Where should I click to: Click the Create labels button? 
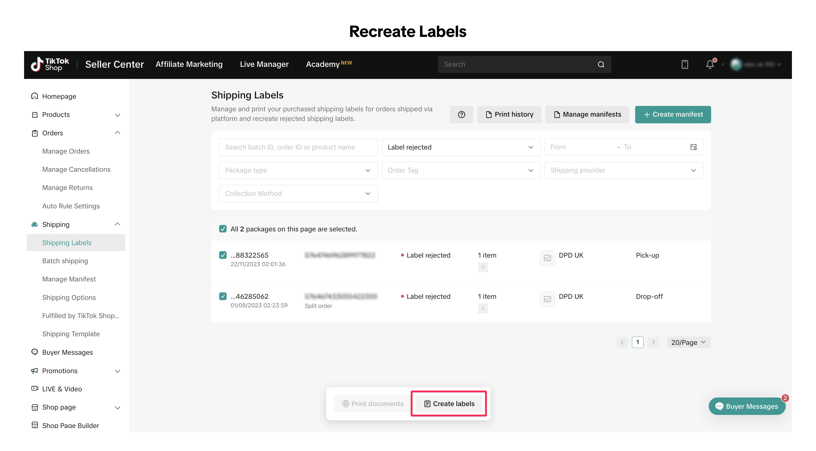[449, 403]
